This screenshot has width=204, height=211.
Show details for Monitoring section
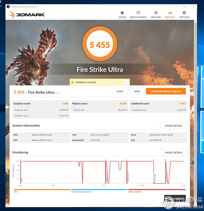pyautogui.click(x=174, y=152)
